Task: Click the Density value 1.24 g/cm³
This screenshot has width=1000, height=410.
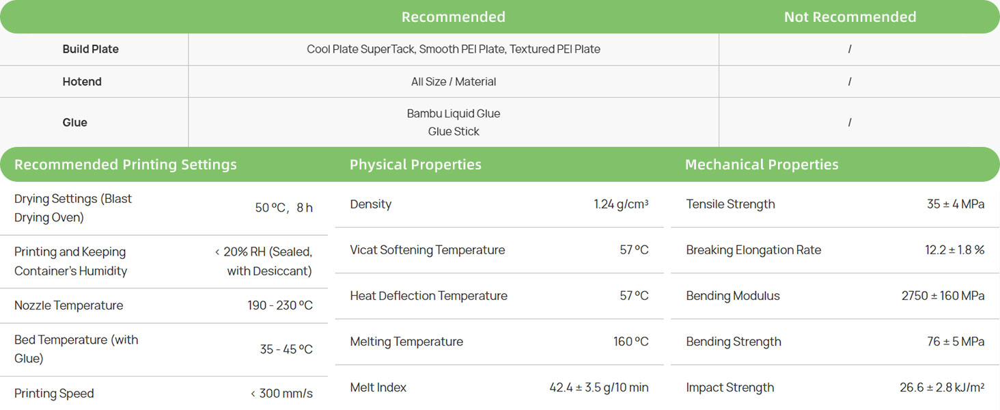Action: pyautogui.click(x=621, y=204)
